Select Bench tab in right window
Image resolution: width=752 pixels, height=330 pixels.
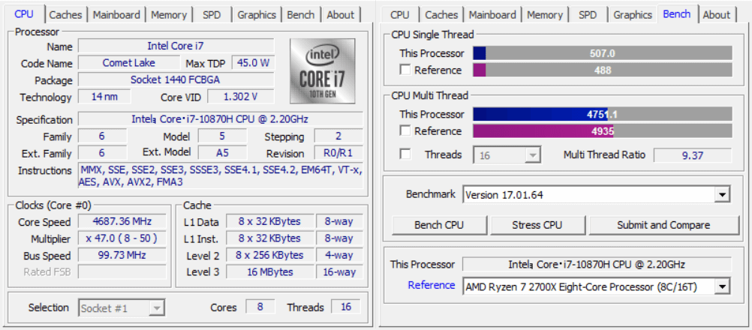tap(677, 14)
